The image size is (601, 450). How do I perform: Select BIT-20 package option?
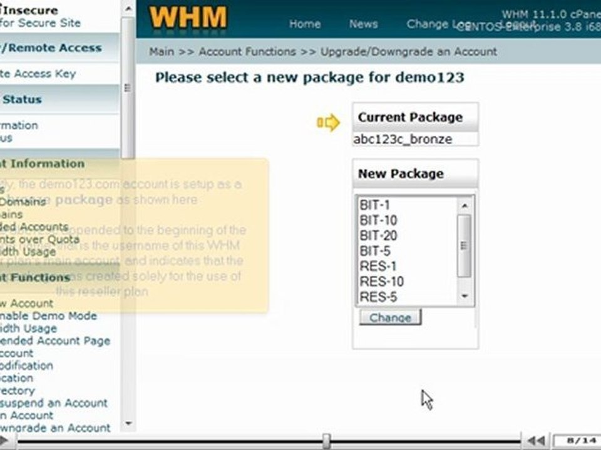click(x=408, y=236)
